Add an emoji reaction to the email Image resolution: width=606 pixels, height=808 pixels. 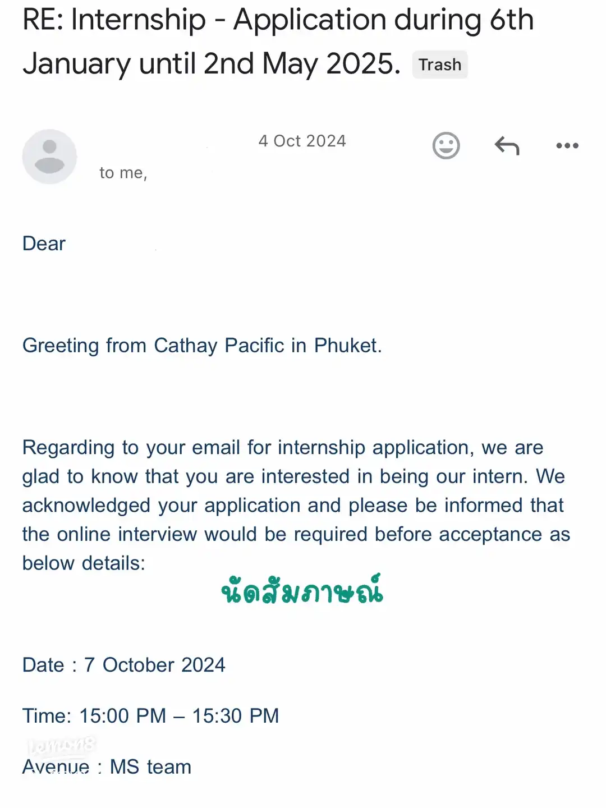tap(446, 146)
